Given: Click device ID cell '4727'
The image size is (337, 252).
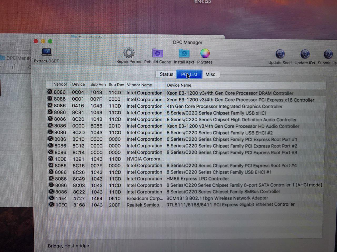Looking at the screenshot, I should (79, 198).
